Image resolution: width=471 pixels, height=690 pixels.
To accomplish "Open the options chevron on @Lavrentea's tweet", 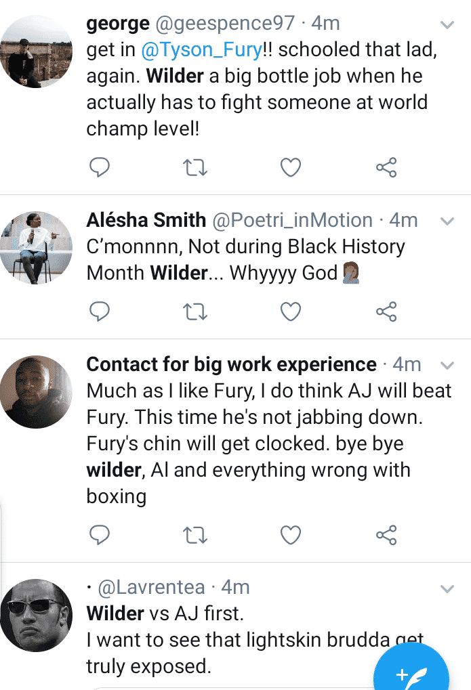I will pyautogui.click(x=447, y=588).
